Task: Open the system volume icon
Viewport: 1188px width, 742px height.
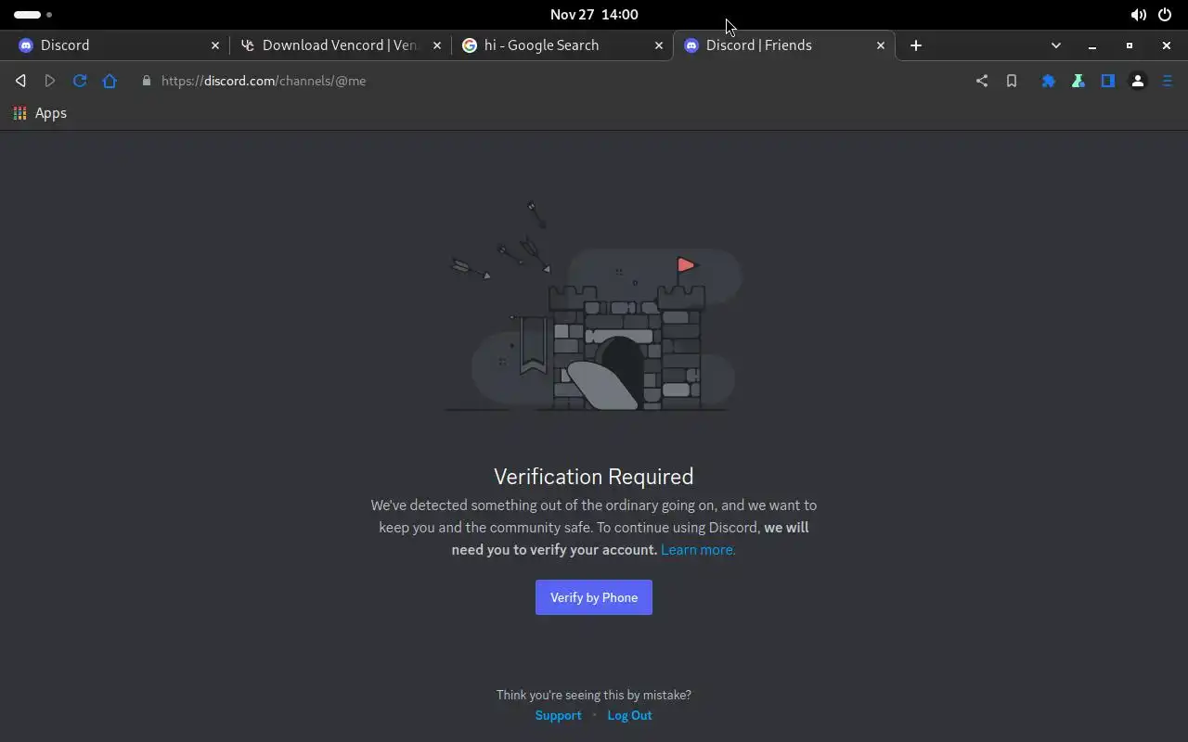Action: point(1138,15)
